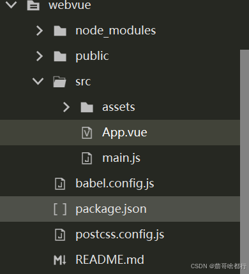
Task: Select the assets folder label
Action: [x=119, y=107]
